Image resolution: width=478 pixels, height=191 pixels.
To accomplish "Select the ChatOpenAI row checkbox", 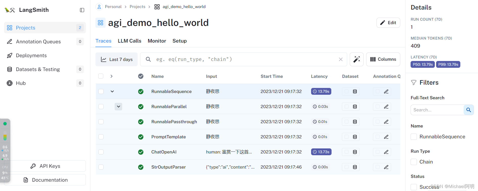I will (101, 152).
